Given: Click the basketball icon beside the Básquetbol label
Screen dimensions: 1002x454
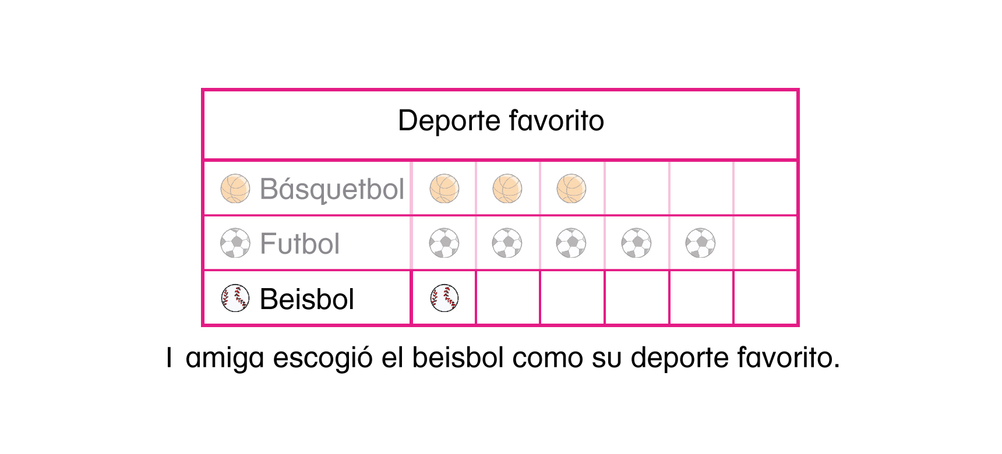Looking at the screenshot, I should [235, 189].
